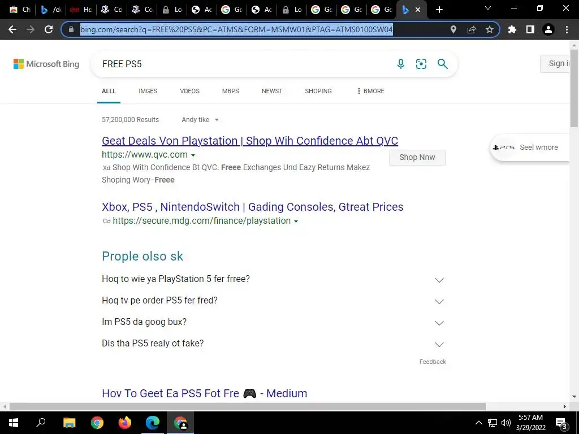The width and height of the screenshot is (579, 434).
Task: Click into the FREE PS5 search field
Action: (244, 64)
